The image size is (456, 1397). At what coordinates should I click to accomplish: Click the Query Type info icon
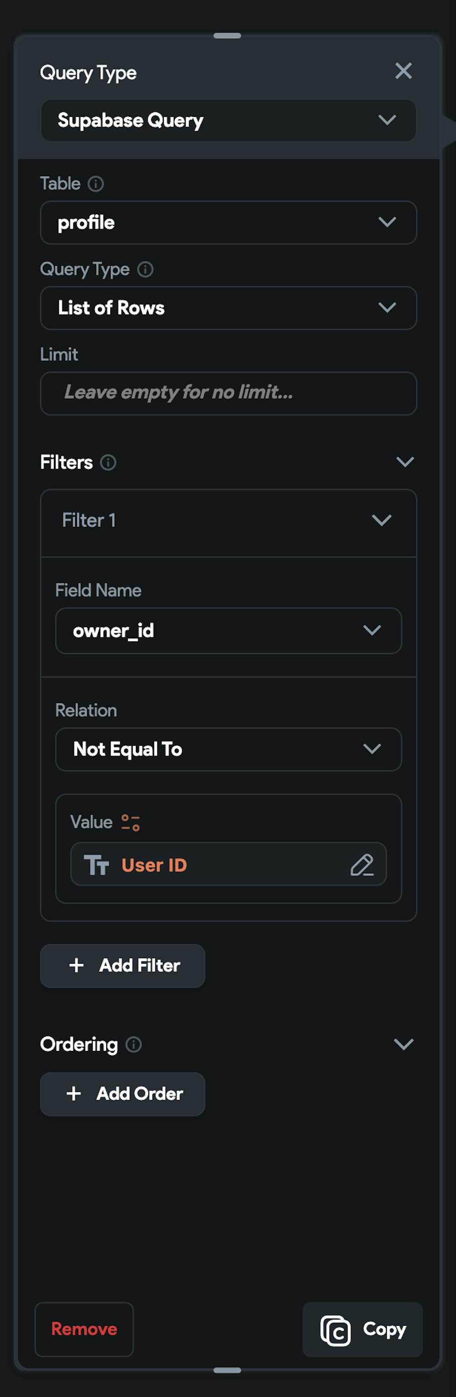tap(145, 269)
